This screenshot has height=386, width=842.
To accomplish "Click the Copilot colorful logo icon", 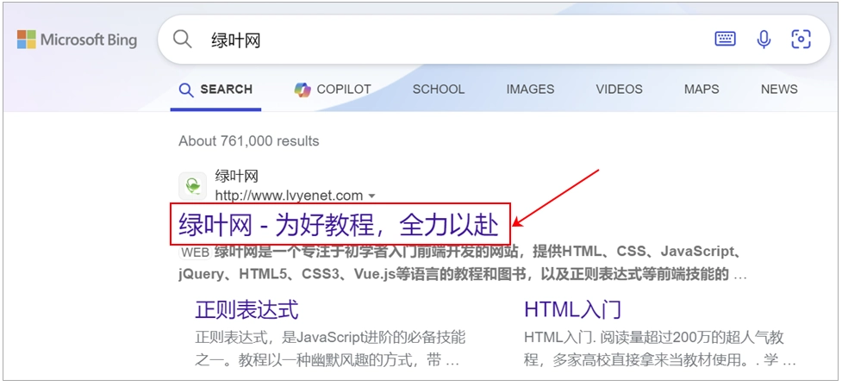I will [x=302, y=90].
